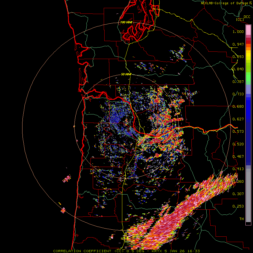Viewport: 253px width, 253px height.
Task: Select the 0.680 scale value
Action: click(238, 107)
